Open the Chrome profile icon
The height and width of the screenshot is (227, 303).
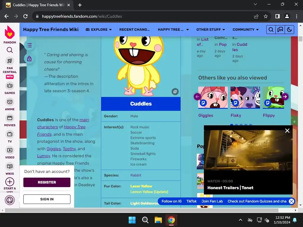[287, 17]
